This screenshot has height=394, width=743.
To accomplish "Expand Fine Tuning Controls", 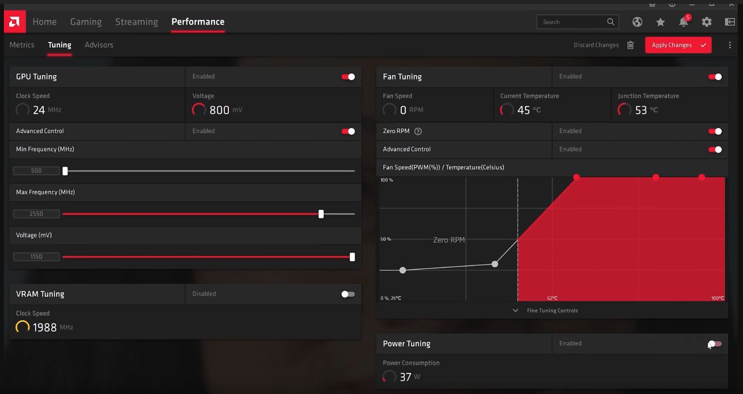I will (545, 311).
